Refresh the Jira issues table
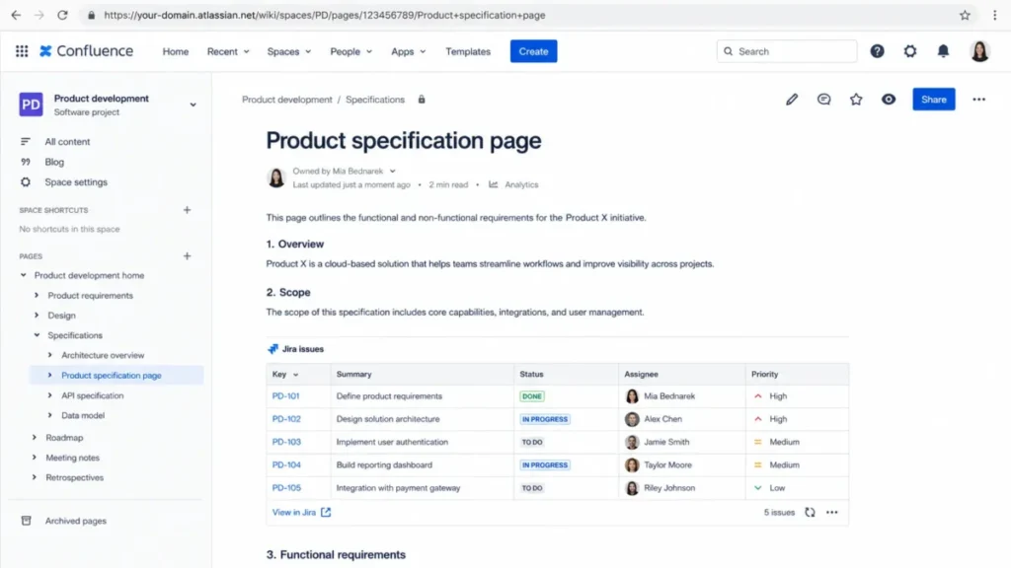1011x568 pixels. pyautogui.click(x=810, y=513)
